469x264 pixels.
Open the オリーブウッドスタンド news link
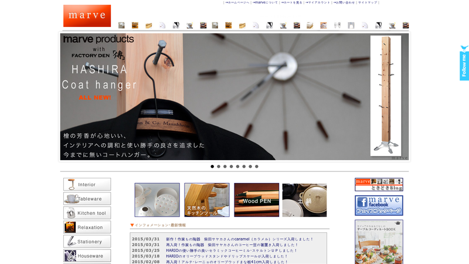(227, 256)
